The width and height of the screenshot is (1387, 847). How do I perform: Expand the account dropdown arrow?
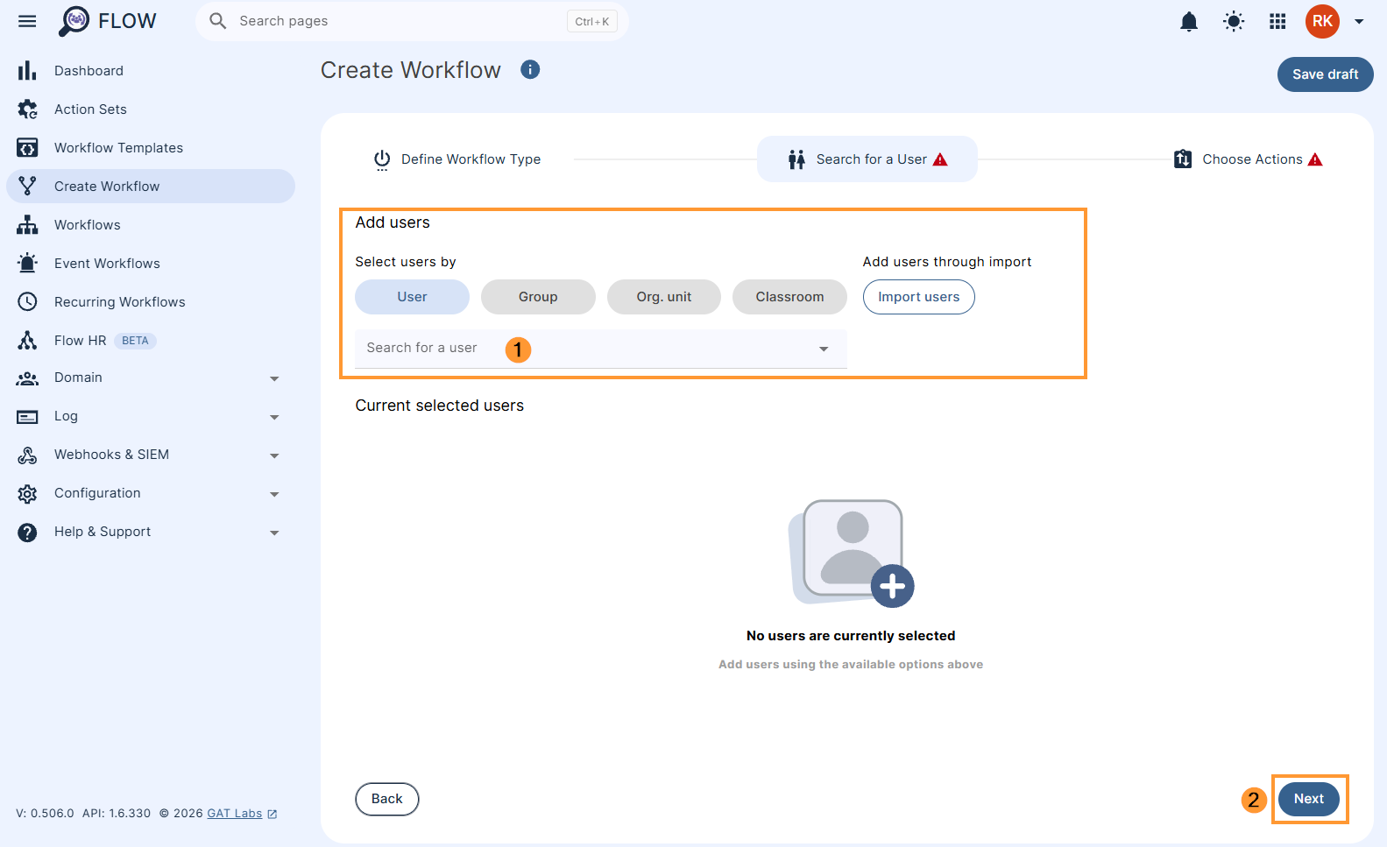click(x=1359, y=22)
